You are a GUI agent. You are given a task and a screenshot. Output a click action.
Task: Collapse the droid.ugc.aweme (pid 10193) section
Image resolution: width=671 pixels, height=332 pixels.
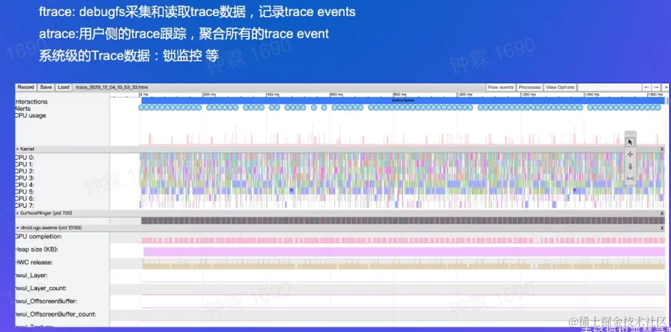coord(17,228)
